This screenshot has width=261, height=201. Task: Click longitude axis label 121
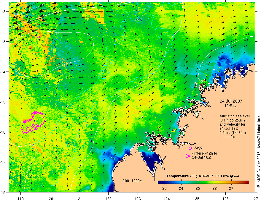79,199
